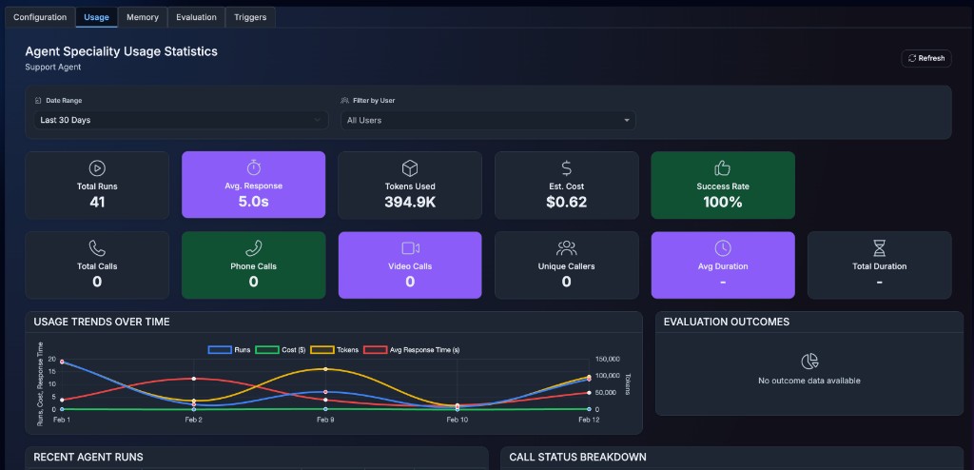Screen dimensions: 974x470
Task: Click the cube icon on Tokens Used card
Action: 410,167
